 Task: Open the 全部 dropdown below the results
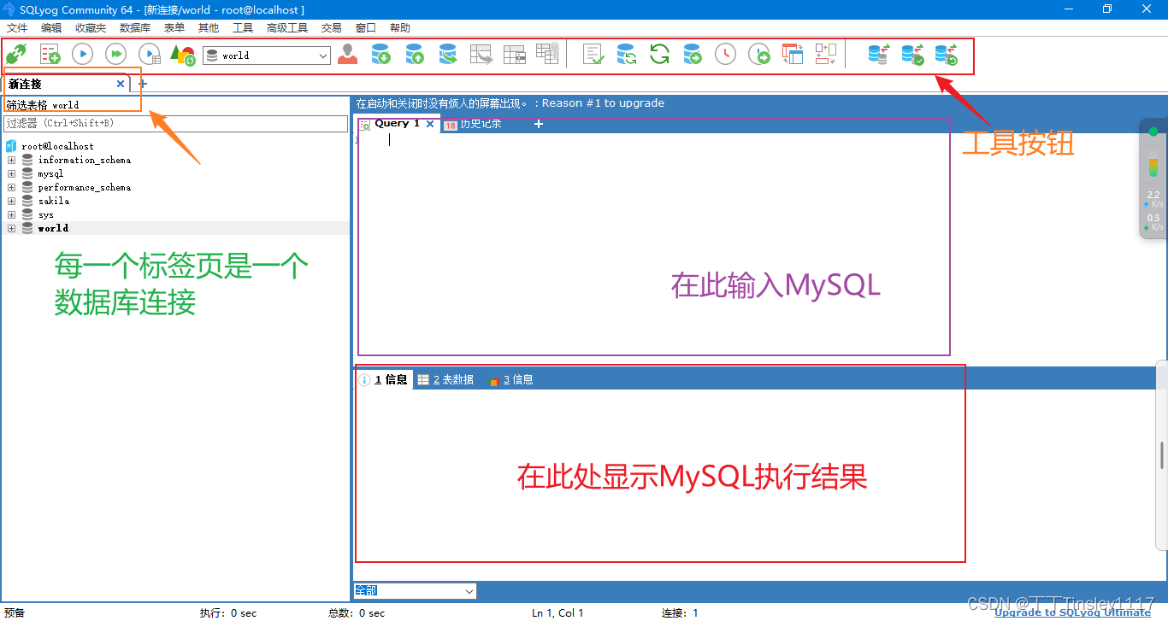tap(415, 591)
